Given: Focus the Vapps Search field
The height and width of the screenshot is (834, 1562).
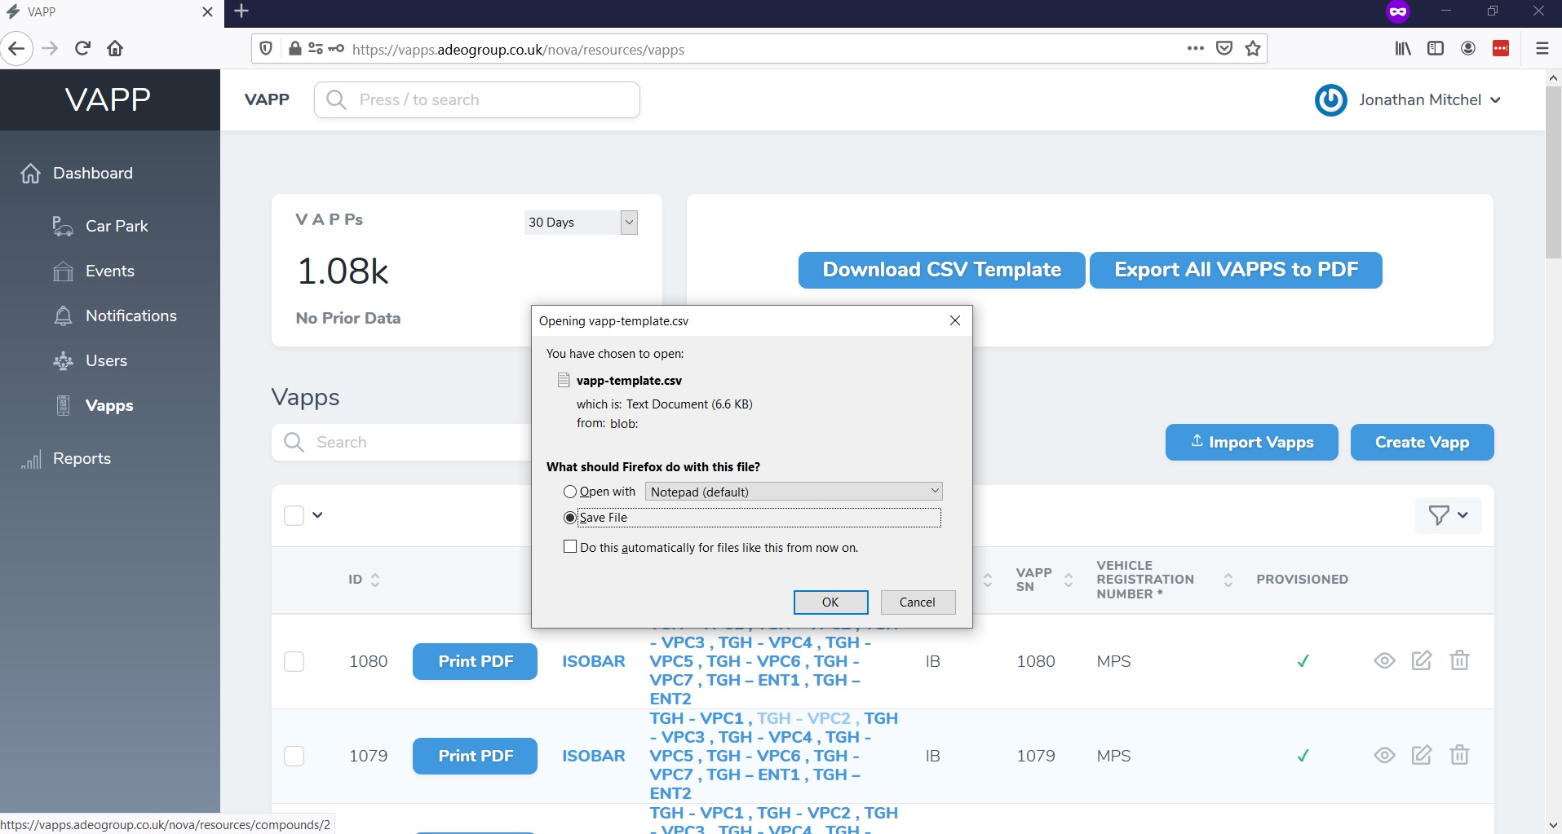Looking at the screenshot, I should point(401,442).
